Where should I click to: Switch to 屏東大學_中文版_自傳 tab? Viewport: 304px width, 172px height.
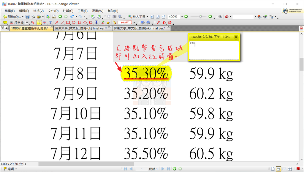click(140, 28)
